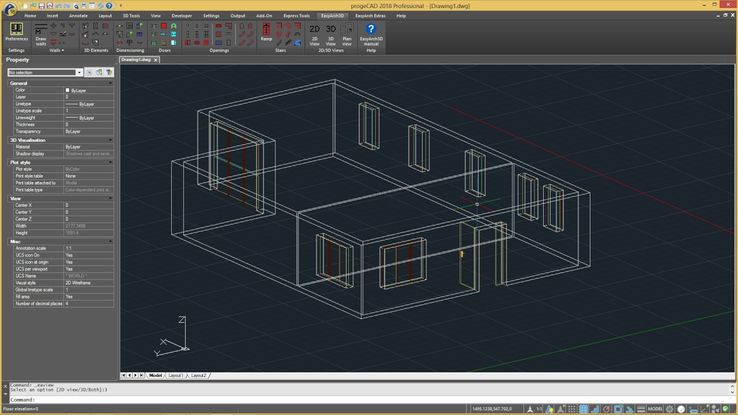This screenshot has width=738, height=415.
Task: Close the Drawing1.dwg document tab
Action: 156,60
